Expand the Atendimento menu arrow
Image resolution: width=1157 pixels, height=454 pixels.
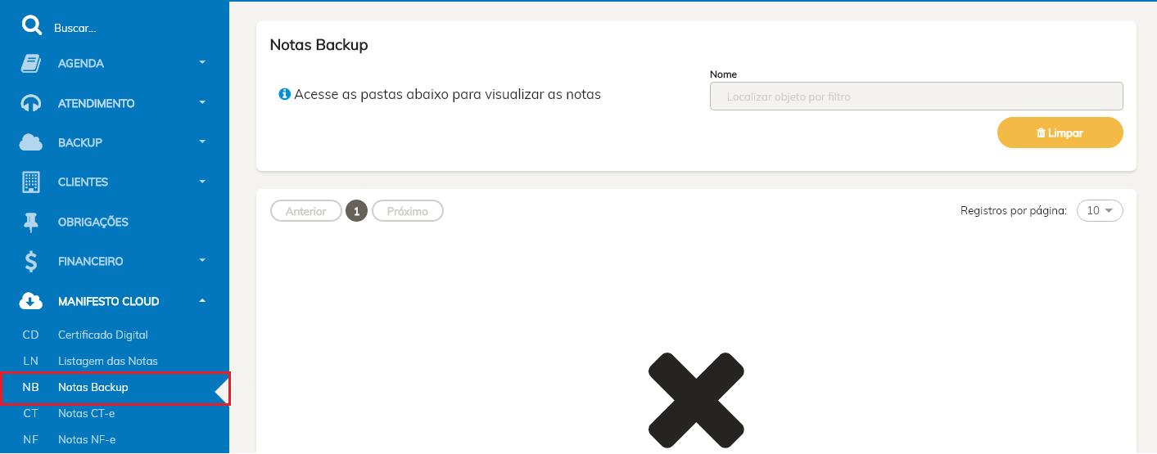[202, 102]
